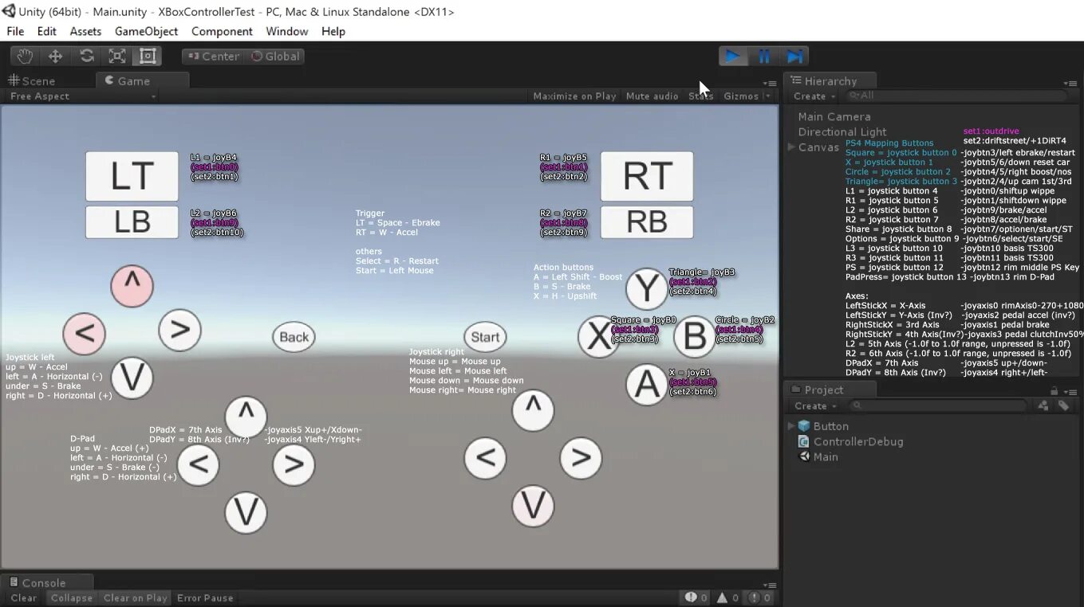The height and width of the screenshot is (607, 1084).
Task: Toggle Console Error Pause
Action: [205, 598]
